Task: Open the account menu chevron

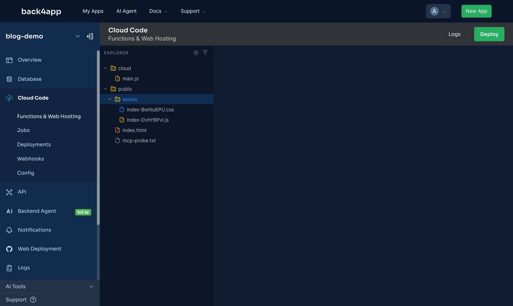Action: [444, 11]
